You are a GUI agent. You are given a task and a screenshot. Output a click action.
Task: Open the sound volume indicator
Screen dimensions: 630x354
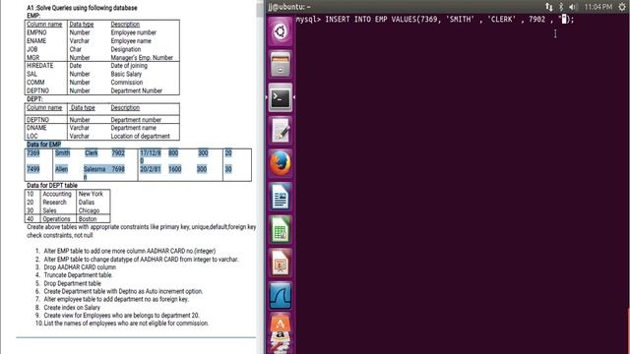573,7
